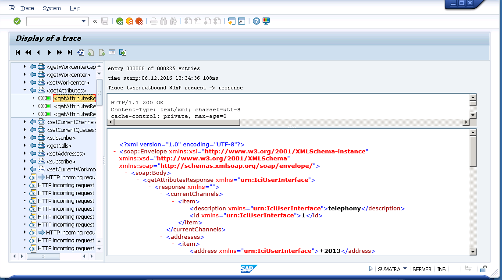
Task: Open the Help icon on the toolbar
Action: [256, 21]
